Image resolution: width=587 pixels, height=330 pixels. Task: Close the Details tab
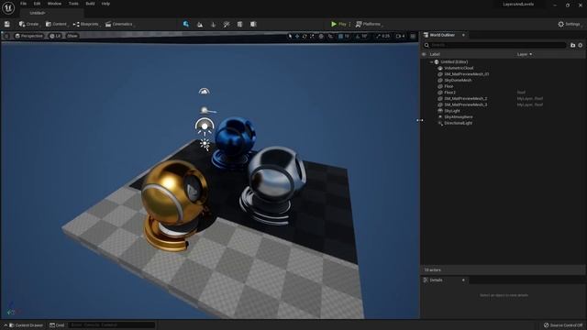pos(463,280)
